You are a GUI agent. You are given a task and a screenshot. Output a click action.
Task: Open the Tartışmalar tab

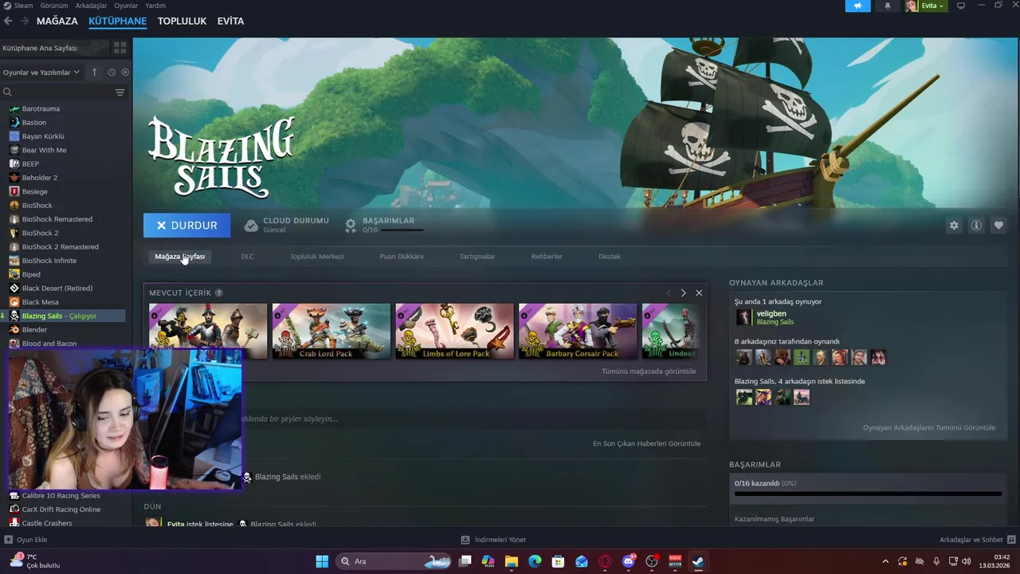tap(477, 257)
